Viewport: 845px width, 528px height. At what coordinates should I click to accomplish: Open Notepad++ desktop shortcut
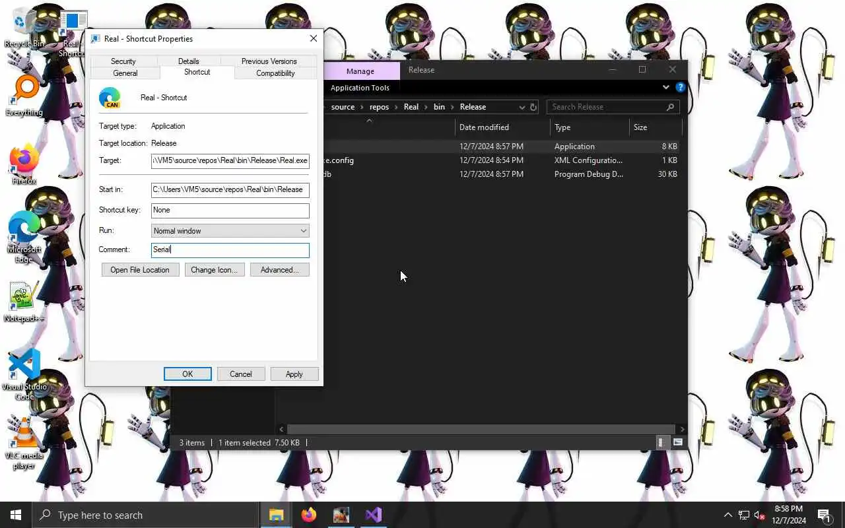pyautogui.click(x=24, y=302)
